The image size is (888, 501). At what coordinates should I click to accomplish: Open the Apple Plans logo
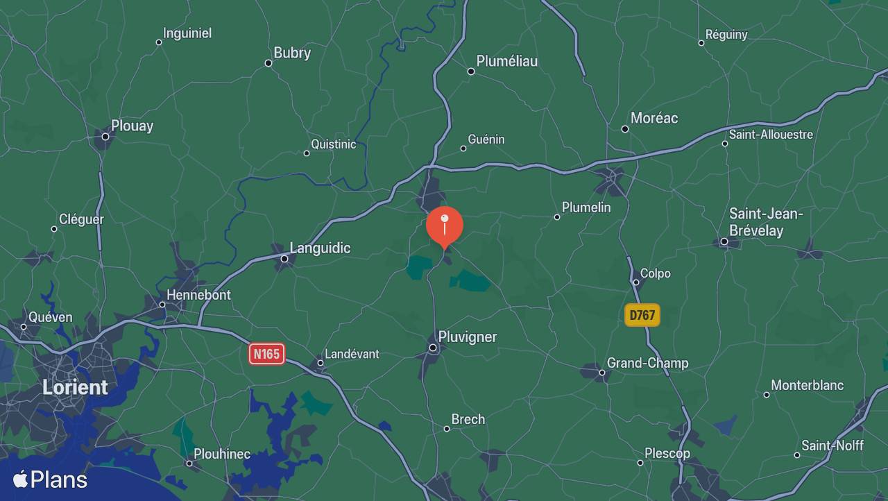pos(50,479)
